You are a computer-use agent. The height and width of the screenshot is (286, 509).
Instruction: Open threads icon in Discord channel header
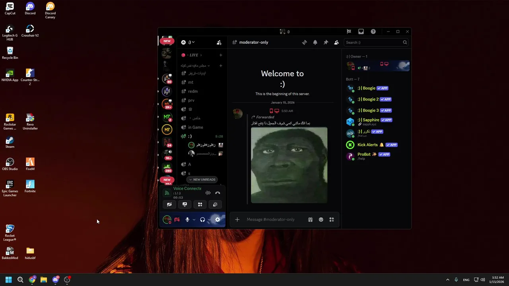(305, 42)
